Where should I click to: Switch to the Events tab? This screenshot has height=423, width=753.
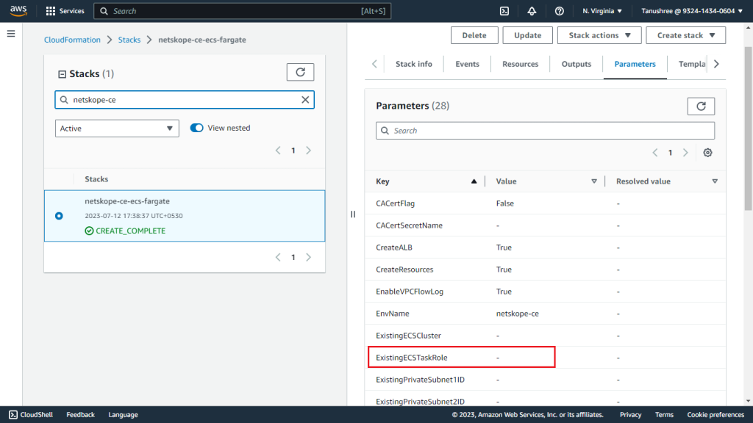click(467, 64)
